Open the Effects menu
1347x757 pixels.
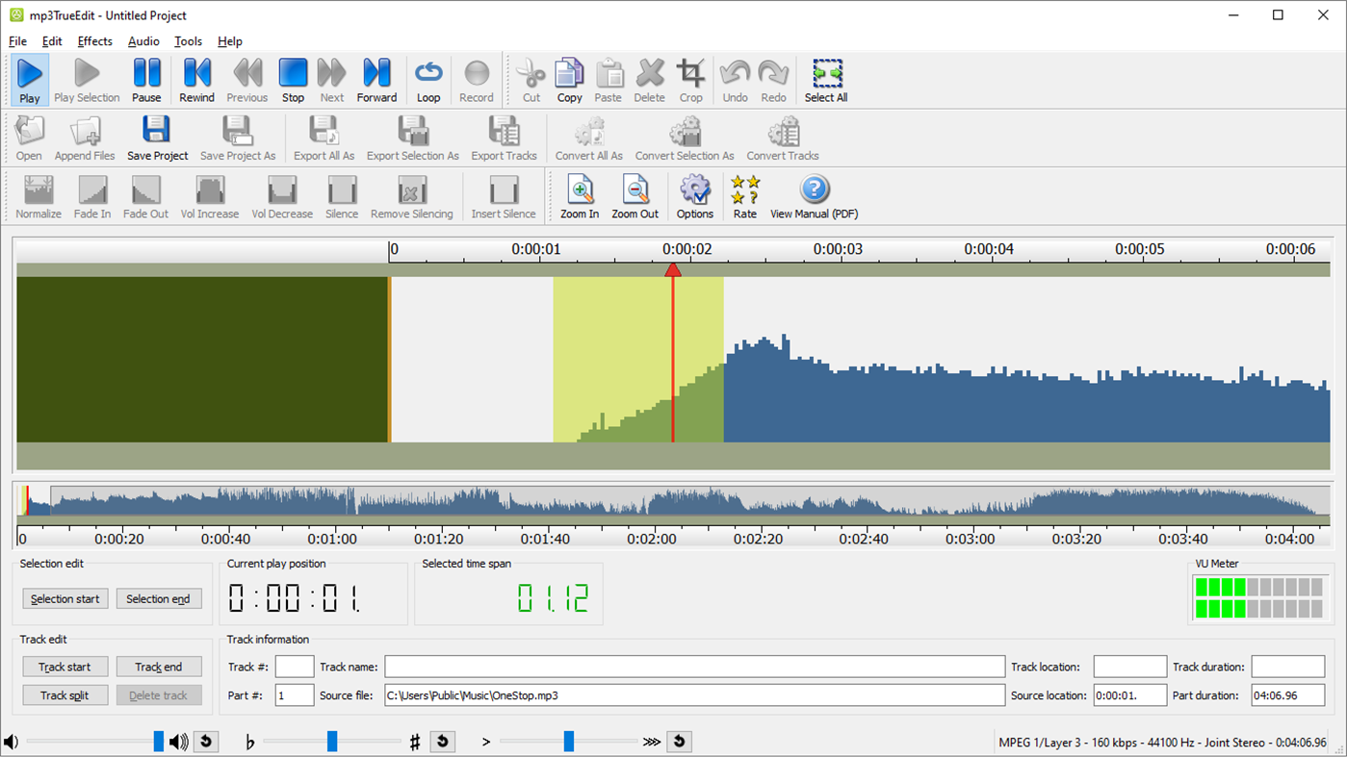click(94, 41)
